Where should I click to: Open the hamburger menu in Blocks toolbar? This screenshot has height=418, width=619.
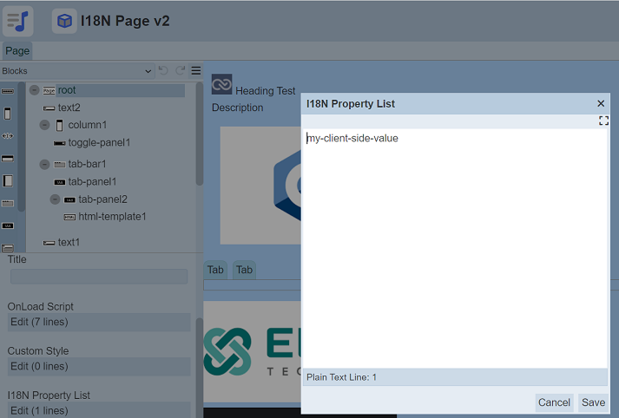click(x=196, y=71)
